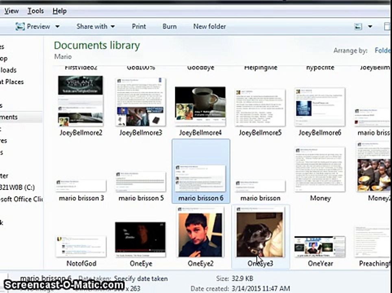Select the OneEye3 dog thumbnail
392x293 pixels.
[260, 232]
